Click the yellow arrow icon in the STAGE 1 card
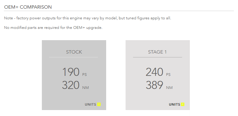Viewport: 238px width, 116px height. point(183,104)
